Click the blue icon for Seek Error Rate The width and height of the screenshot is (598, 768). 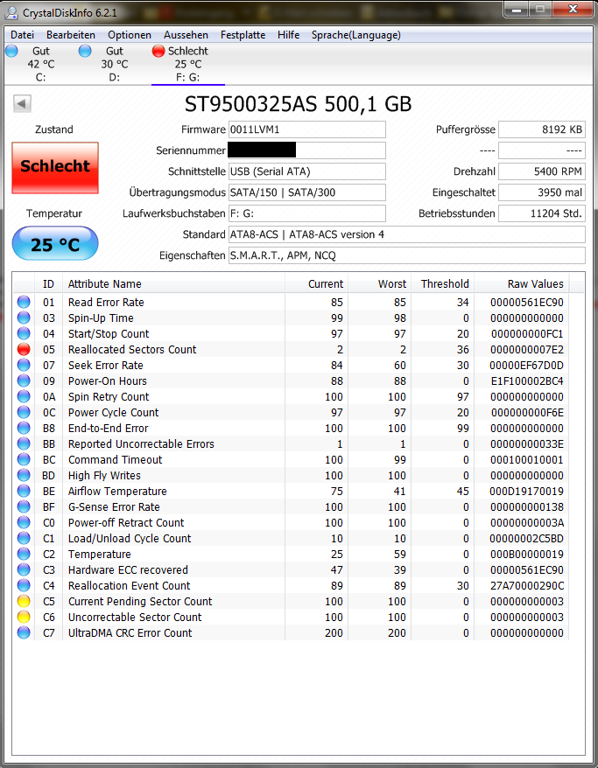24,365
